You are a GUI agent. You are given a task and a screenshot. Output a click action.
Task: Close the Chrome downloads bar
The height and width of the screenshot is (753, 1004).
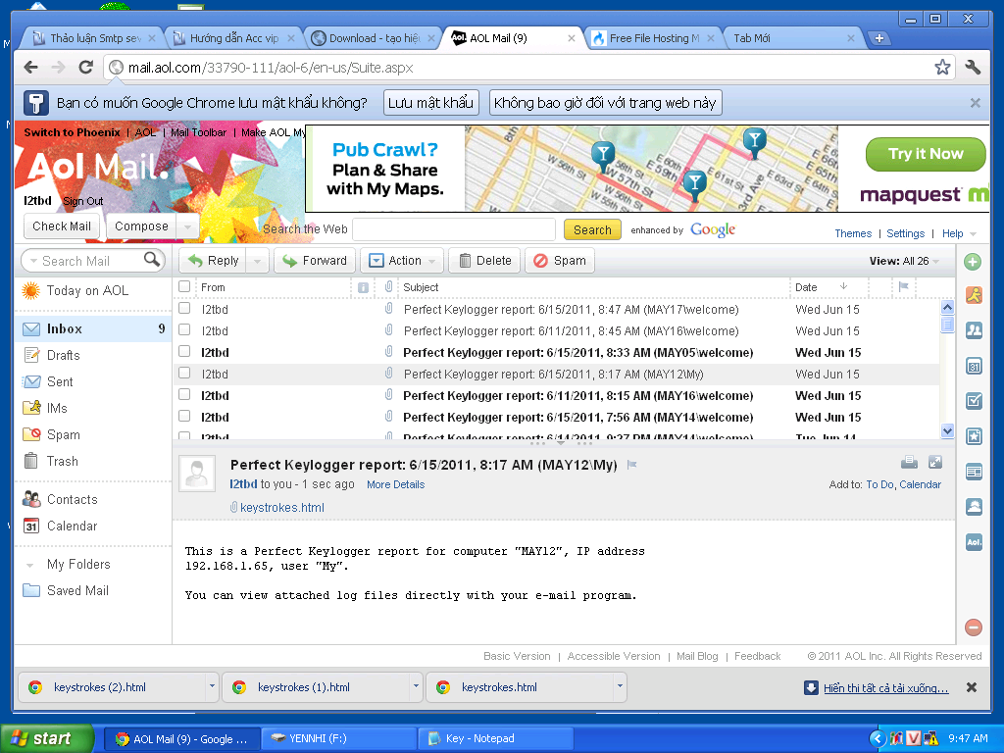[972, 687]
